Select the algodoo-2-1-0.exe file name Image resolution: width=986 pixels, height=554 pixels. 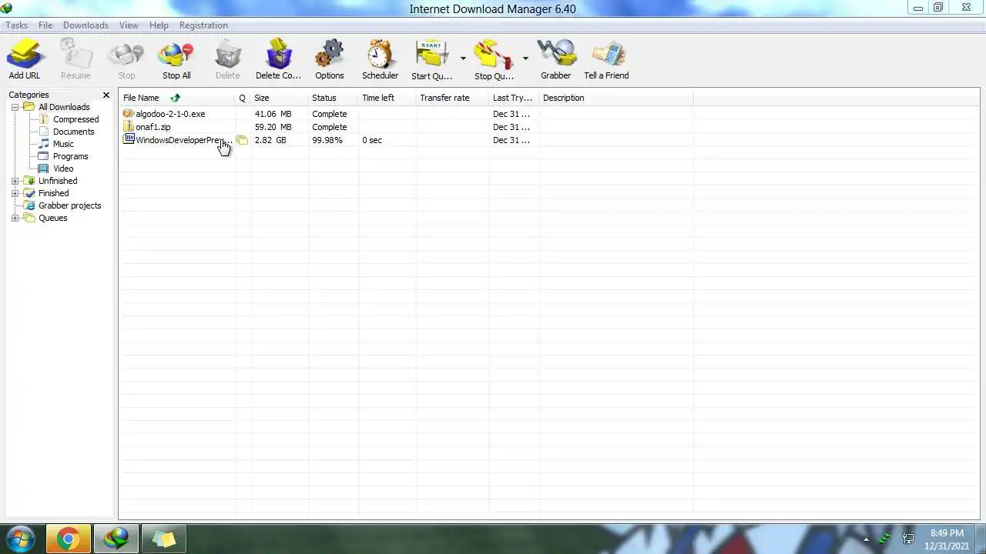(x=170, y=114)
